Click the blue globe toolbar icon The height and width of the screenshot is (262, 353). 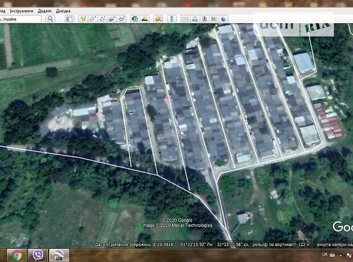224,19
